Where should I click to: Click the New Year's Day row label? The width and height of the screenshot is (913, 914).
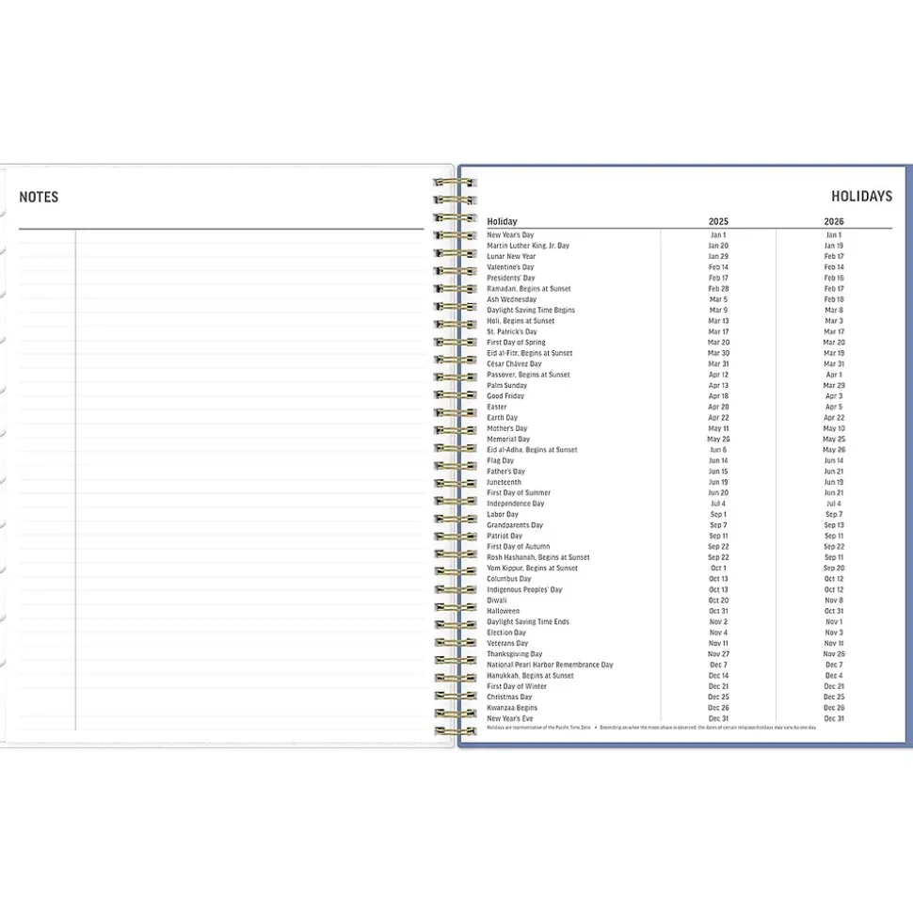pos(510,234)
